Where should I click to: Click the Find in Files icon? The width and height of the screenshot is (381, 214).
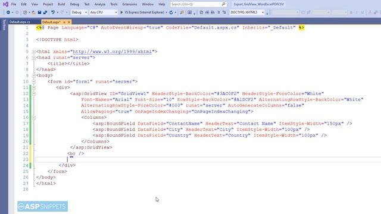point(182,12)
